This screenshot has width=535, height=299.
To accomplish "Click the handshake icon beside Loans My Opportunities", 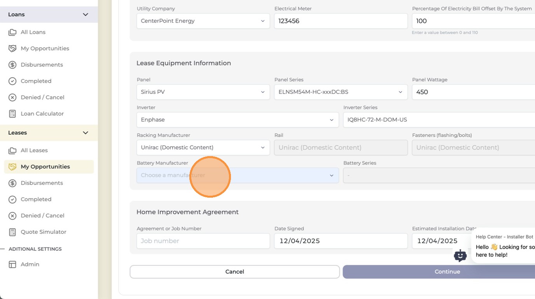I will pyautogui.click(x=12, y=49).
